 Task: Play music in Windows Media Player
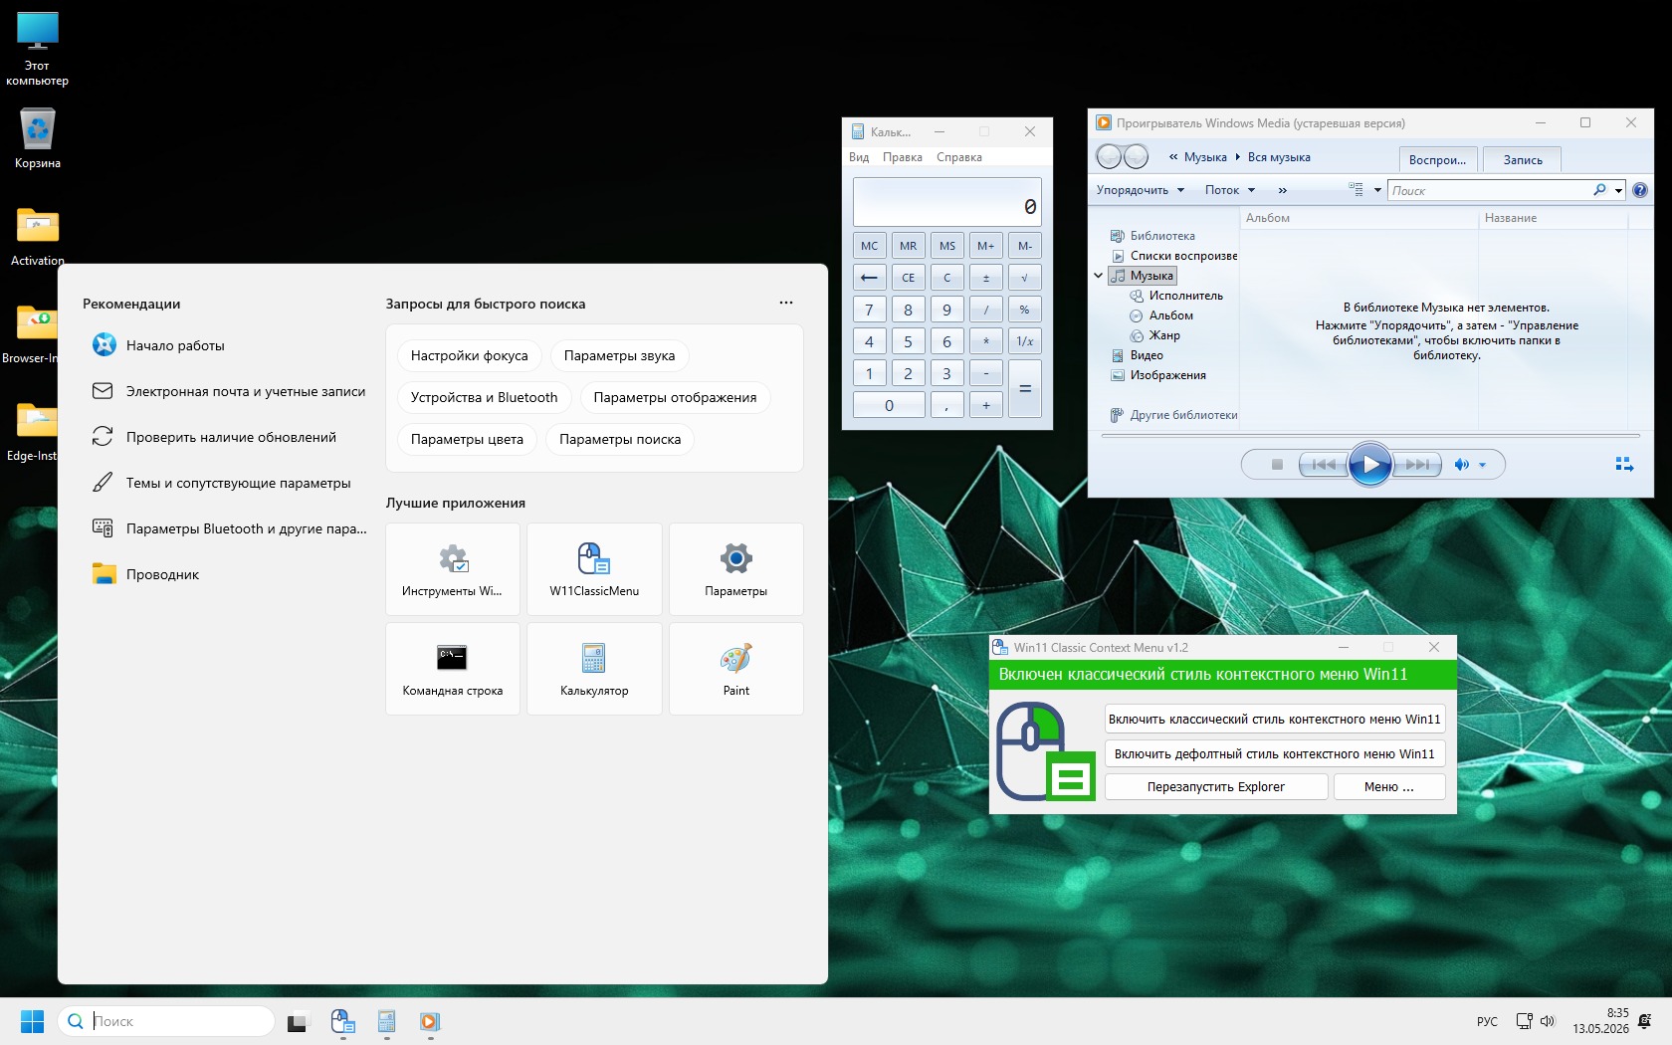point(1369,464)
